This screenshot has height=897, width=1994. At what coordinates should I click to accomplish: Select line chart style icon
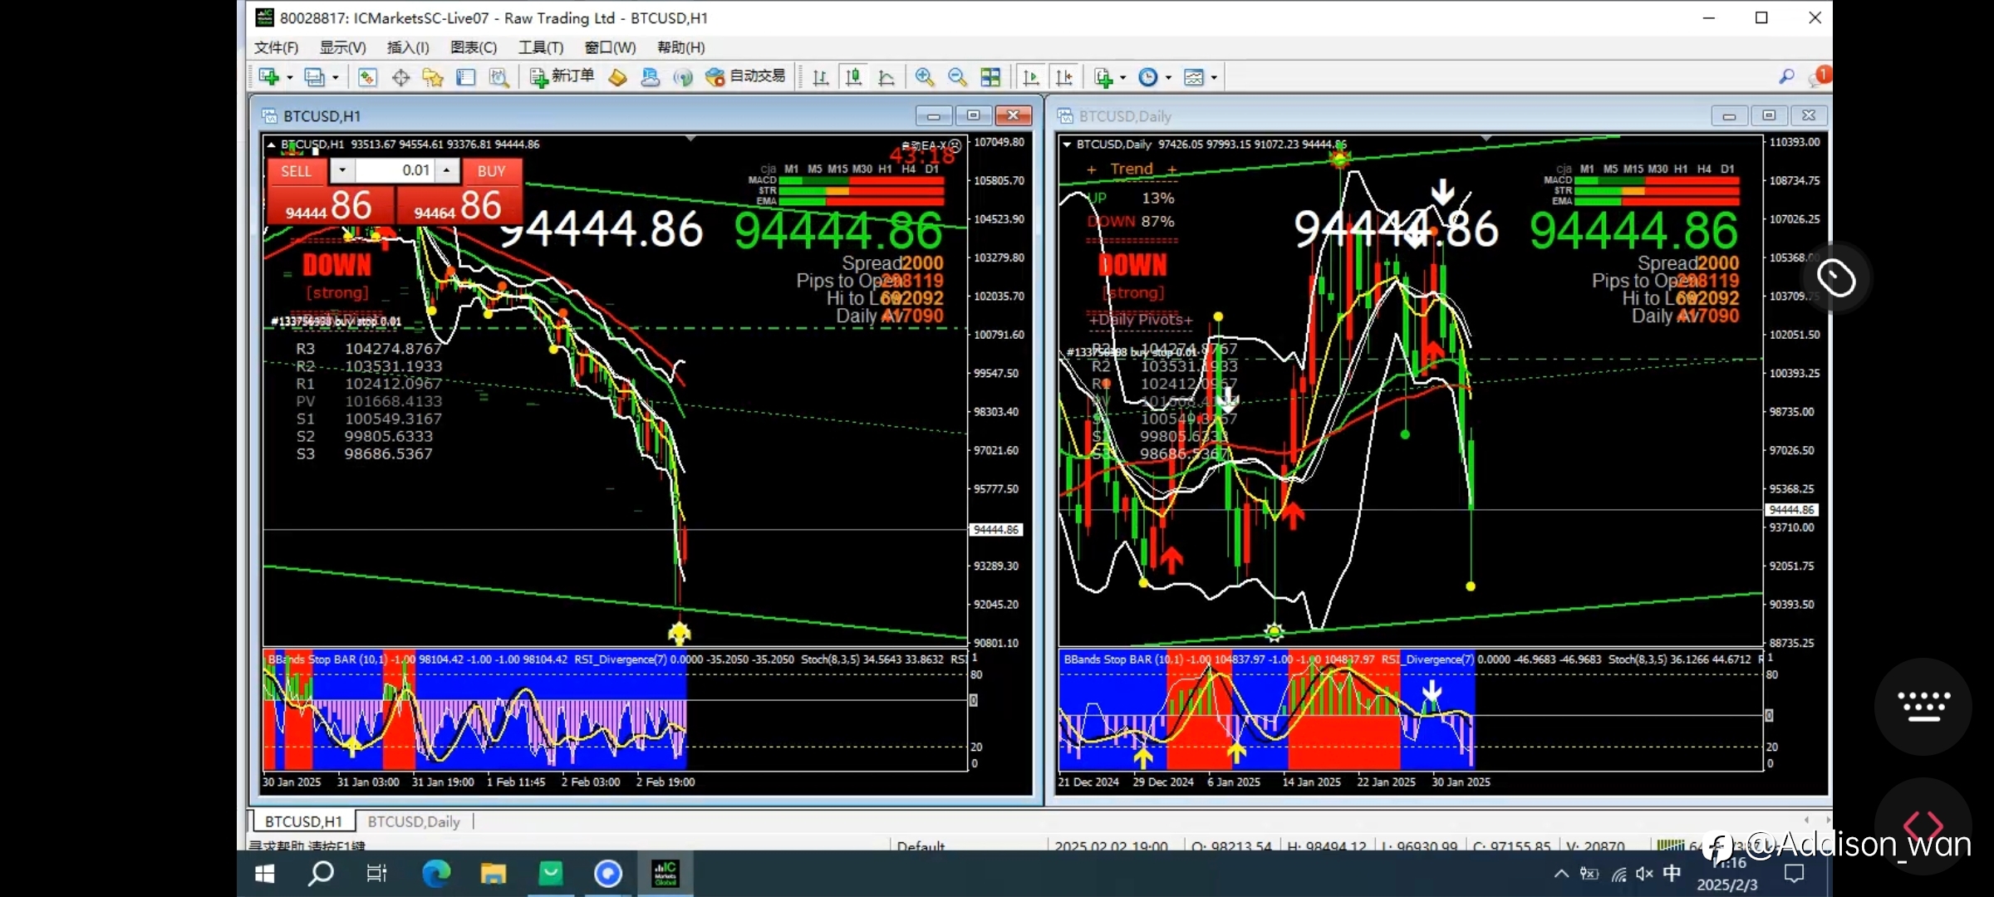(886, 77)
